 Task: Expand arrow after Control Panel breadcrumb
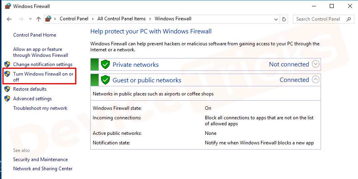coord(93,19)
